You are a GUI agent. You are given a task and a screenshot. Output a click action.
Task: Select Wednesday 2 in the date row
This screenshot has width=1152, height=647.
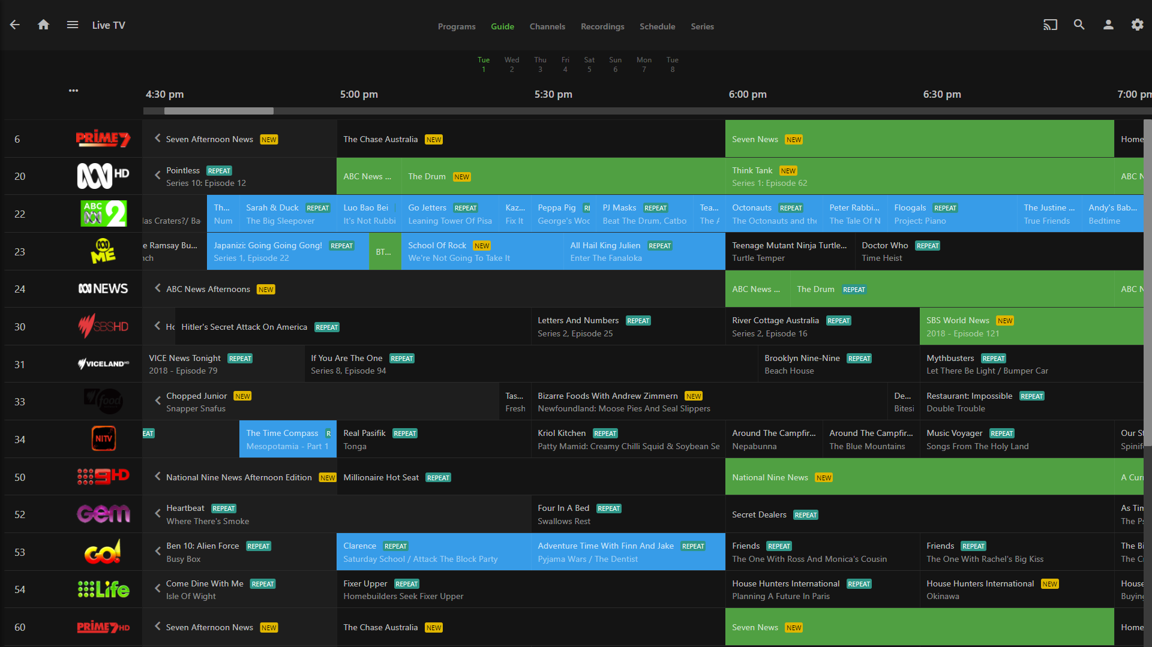click(512, 64)
